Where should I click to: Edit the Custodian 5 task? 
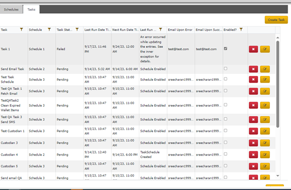265,166
